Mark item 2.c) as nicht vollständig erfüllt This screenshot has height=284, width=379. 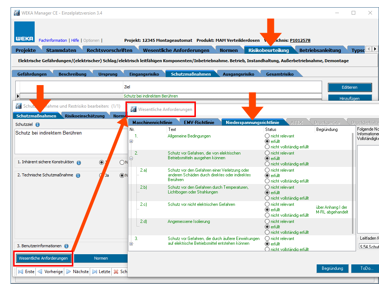(267, 215)
